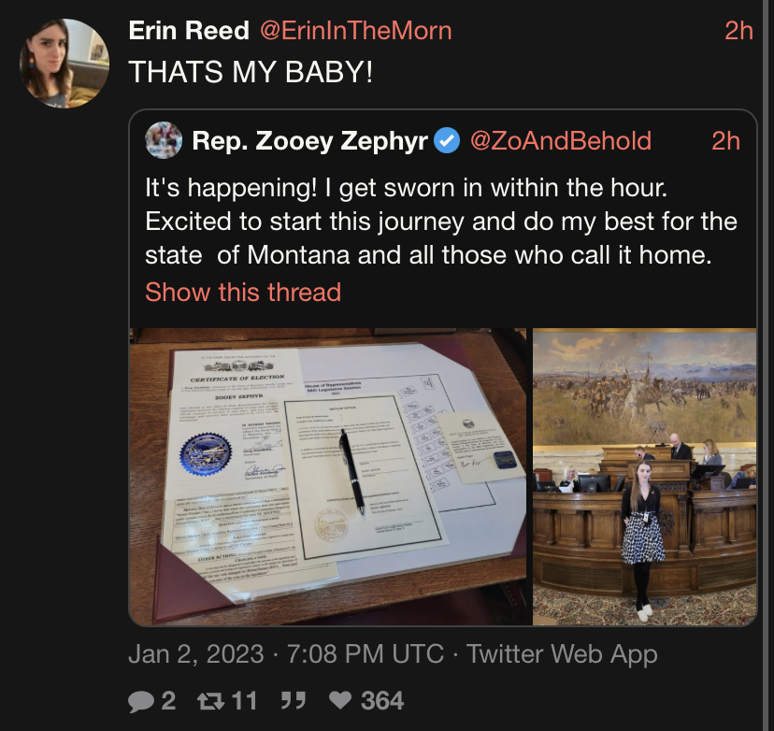Click the 'Twitter Web App' source label
Screen dimensions: 774x731
(562, 654)
